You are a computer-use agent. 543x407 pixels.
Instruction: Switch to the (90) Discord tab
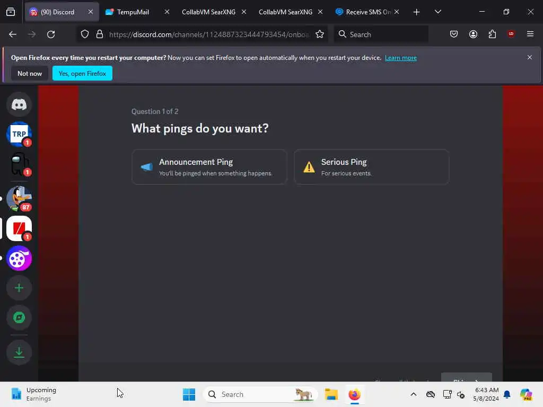click(x=62, y=12)
